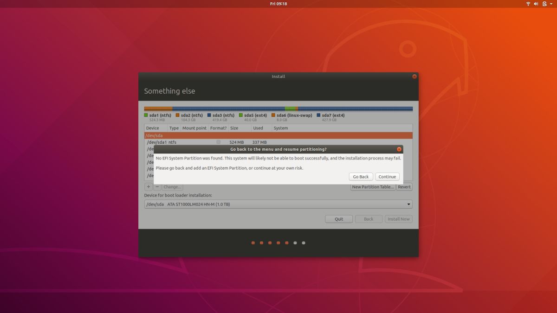Click the sda5 (ext4) legend color square

tap(241, 115)
